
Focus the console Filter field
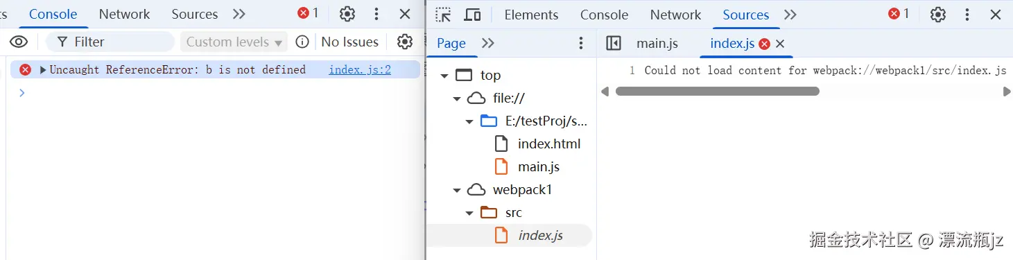coord(110,42)
